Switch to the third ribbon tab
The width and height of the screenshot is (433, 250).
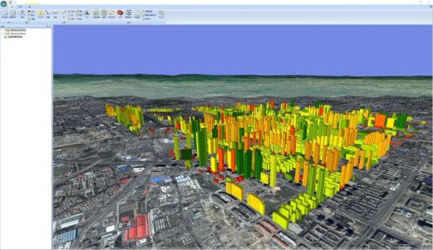coord(29,7)
